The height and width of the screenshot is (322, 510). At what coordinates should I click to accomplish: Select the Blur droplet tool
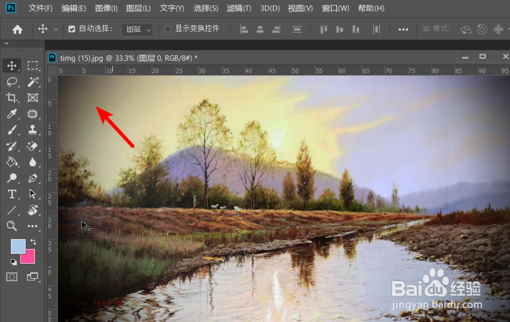click(33, 162)
